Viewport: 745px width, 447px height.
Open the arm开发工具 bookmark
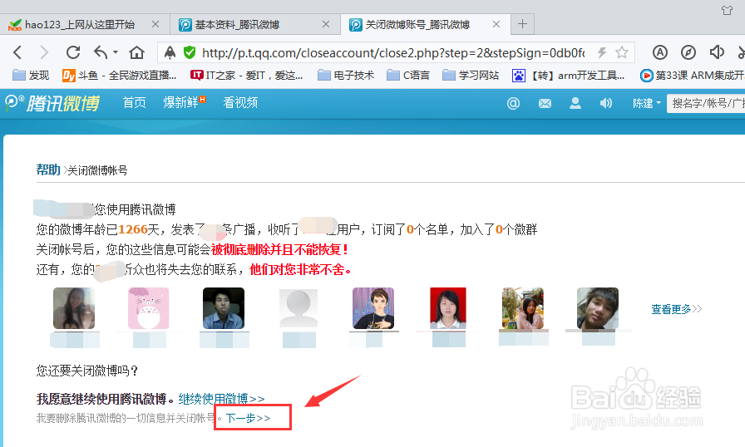coord(568,75)
